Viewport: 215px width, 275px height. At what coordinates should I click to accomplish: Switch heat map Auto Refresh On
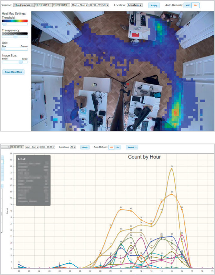point(195,5)
